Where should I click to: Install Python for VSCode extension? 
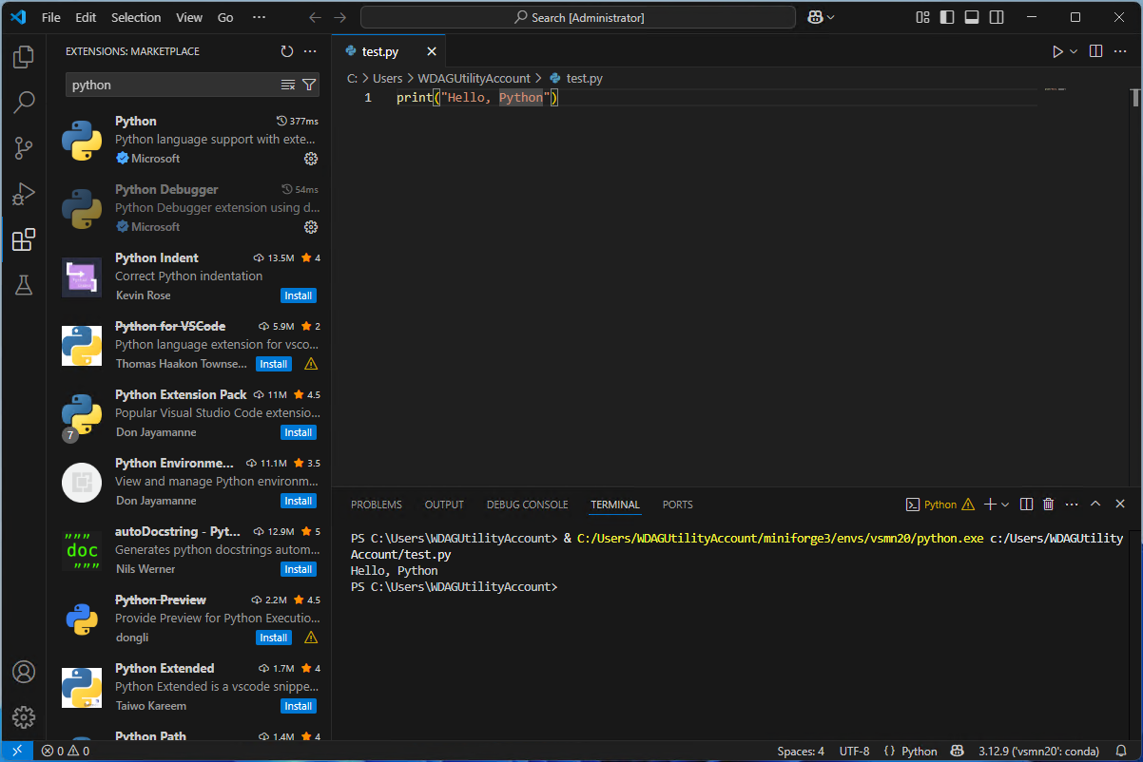point(274,364)
